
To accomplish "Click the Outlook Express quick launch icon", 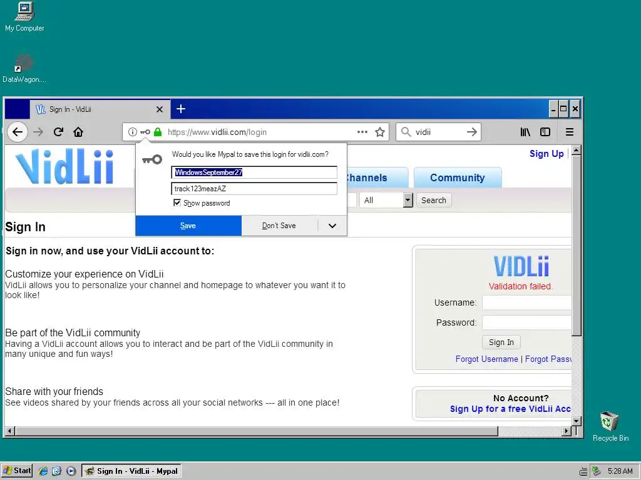I will (x=56, y=471).
